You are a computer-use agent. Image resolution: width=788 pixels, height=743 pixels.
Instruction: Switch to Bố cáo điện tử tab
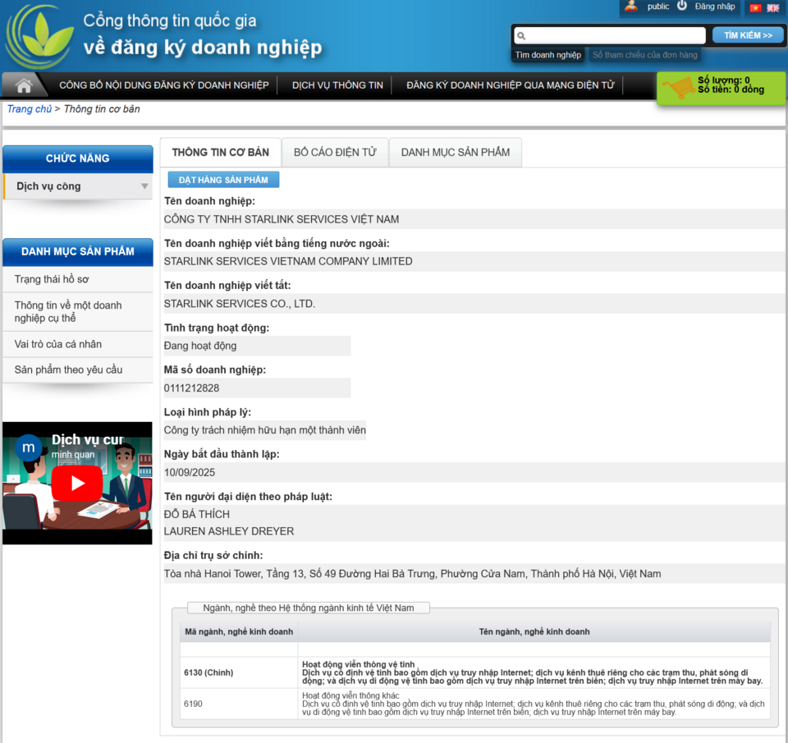(335, 153)
